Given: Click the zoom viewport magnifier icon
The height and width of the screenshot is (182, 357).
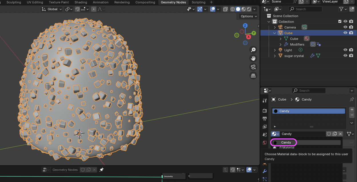Looking at the screenshot, I should click(x=253, y=50).
